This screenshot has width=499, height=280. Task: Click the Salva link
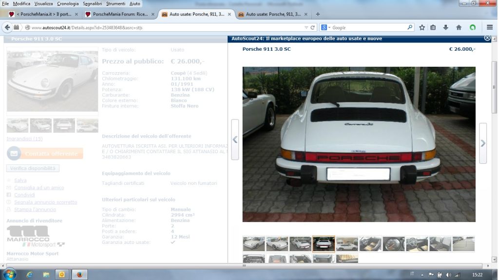20,180
